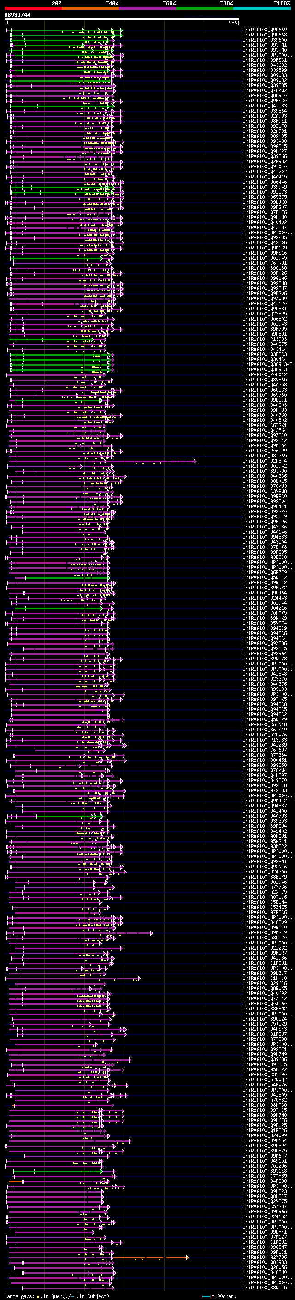
Task: Select the UniRef100_Q8LK15 label
Action: [x=265, y=481]
